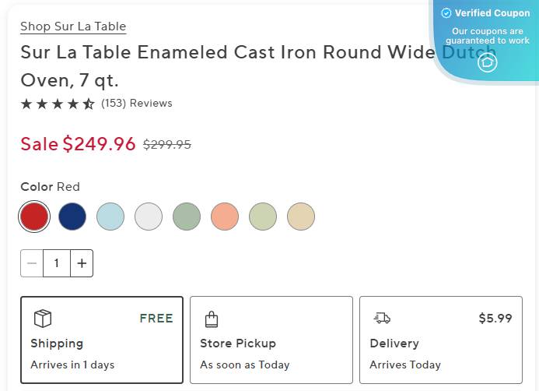Open the Shop Sur La Table link
Viewport: 539px width, 391px height.
pyautogui.click(x=73, y=26)
